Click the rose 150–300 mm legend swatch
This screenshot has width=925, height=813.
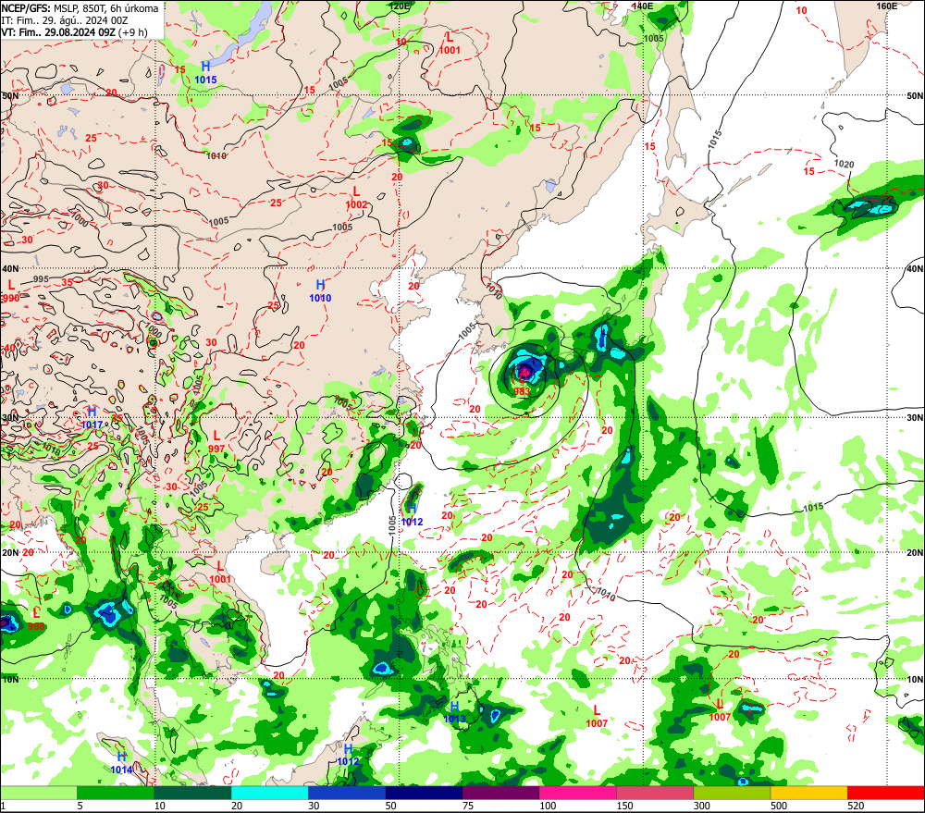coord(655,793)
